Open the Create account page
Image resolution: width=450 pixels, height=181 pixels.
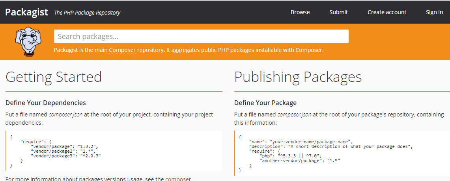tap(387, 12)
